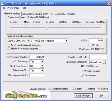Toggle the Window Scaling checkbox

(x=82, y=71)
